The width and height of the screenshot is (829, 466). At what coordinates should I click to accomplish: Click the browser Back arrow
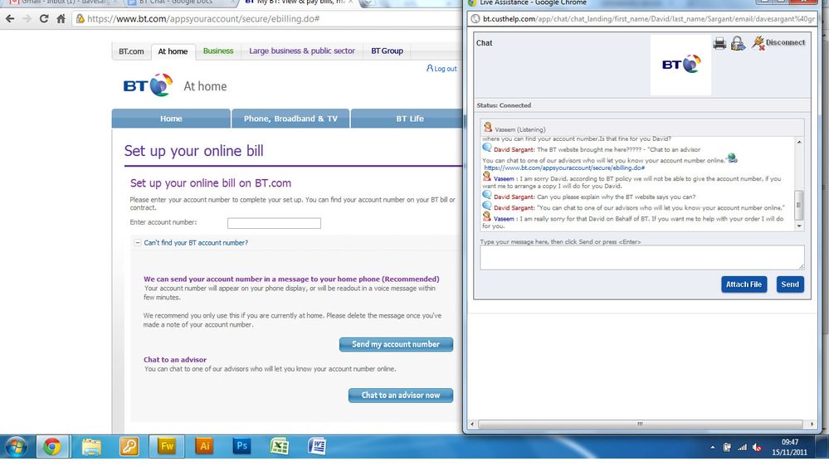[10, 19]
